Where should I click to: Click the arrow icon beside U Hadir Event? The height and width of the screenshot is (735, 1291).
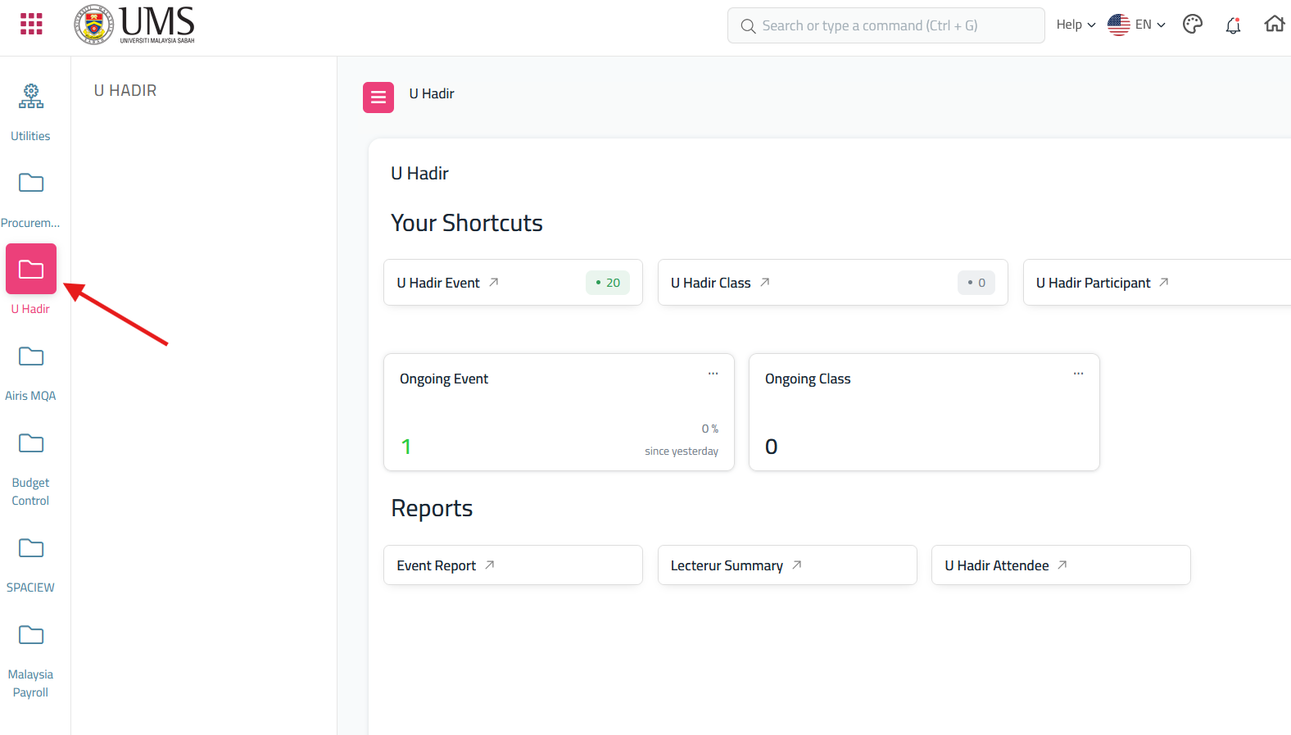tap(494, 282)
